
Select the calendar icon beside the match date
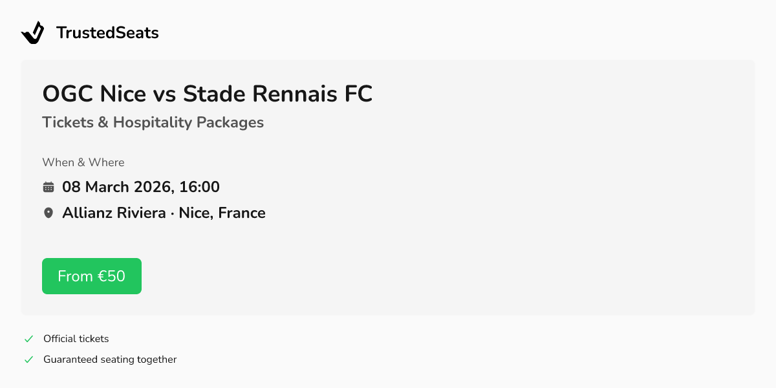pos(48,186)
